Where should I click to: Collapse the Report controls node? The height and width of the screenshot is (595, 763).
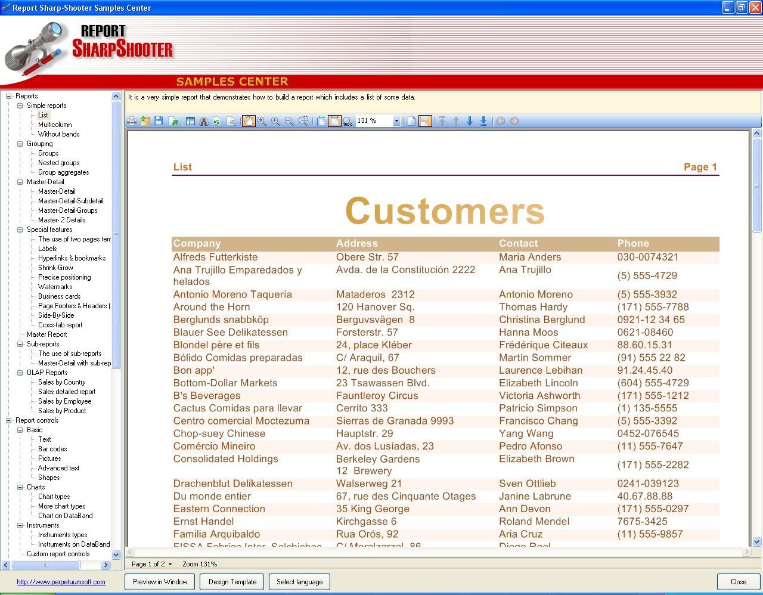(x=9, y=420)
